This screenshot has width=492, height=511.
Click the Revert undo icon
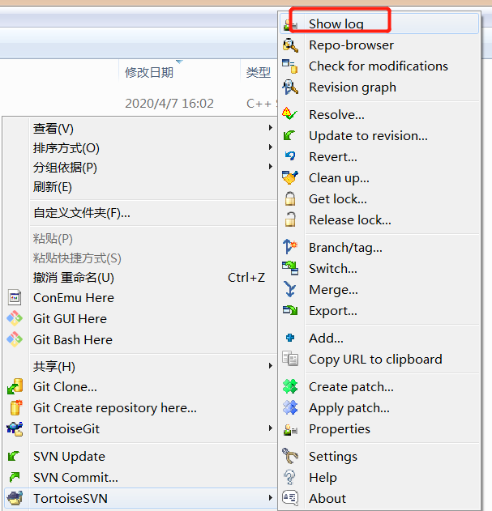(290, 156)
